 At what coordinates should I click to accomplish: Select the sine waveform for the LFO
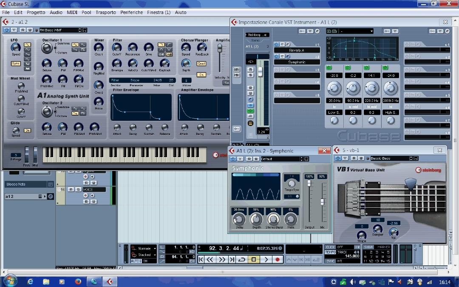pos(27,45)
